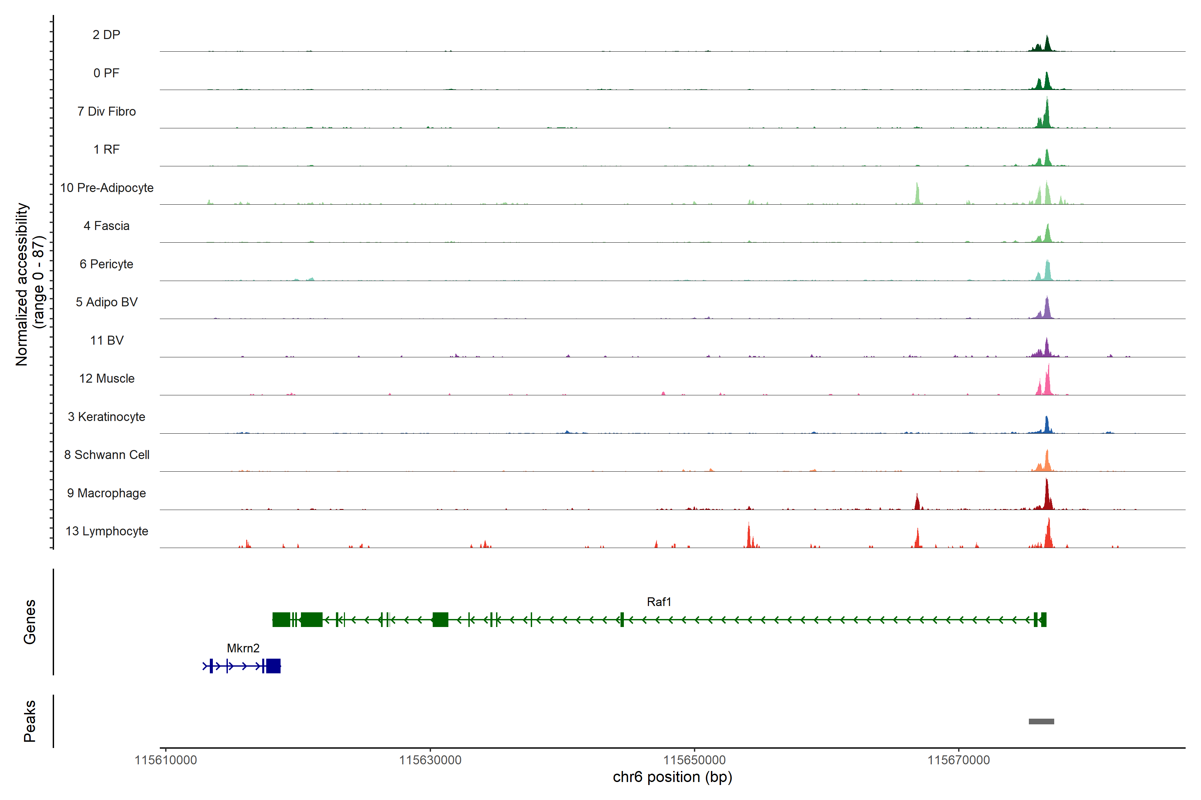Click the purple Adipo BV track peak
Image resolution: width=1201 pixels, height=800 pixels.
pos(1047,309)
